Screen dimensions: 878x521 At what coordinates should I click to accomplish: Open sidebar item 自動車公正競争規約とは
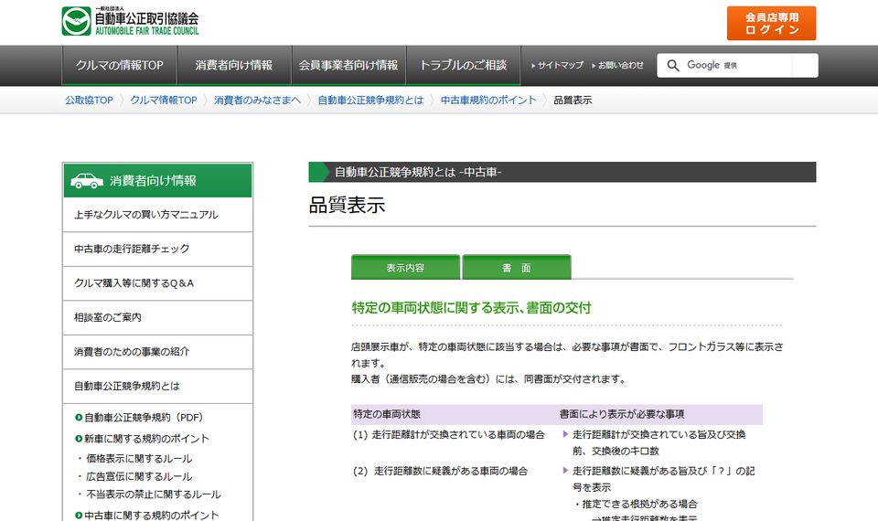coord(158,386)
